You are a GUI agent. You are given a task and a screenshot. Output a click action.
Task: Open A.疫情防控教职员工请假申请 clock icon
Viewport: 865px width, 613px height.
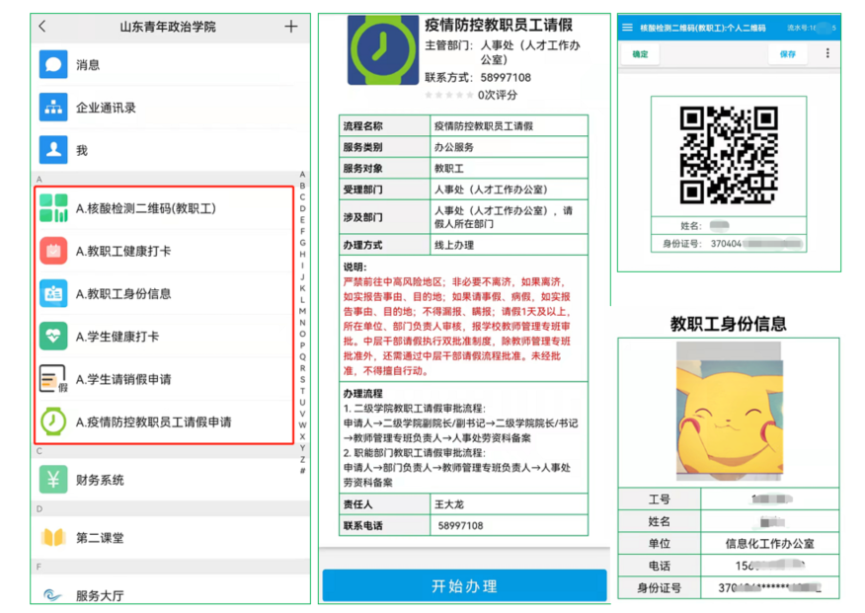pyautogui.click(x=53, y=421)
